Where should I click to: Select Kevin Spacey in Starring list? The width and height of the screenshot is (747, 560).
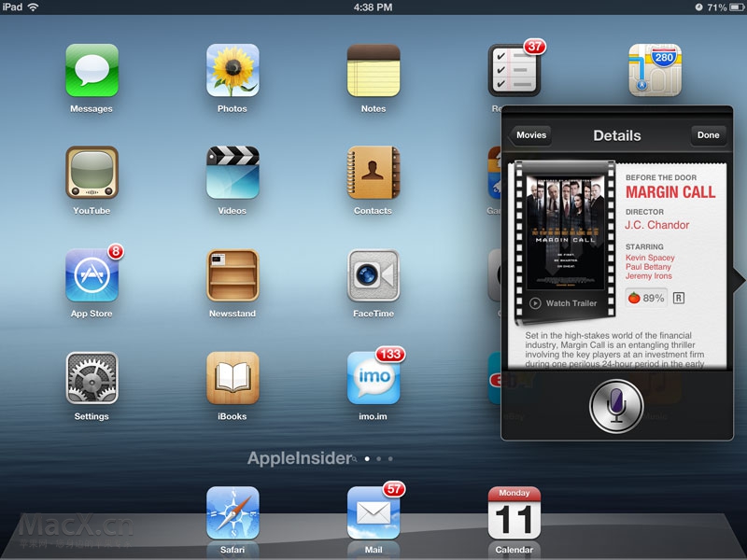[650, 258]
